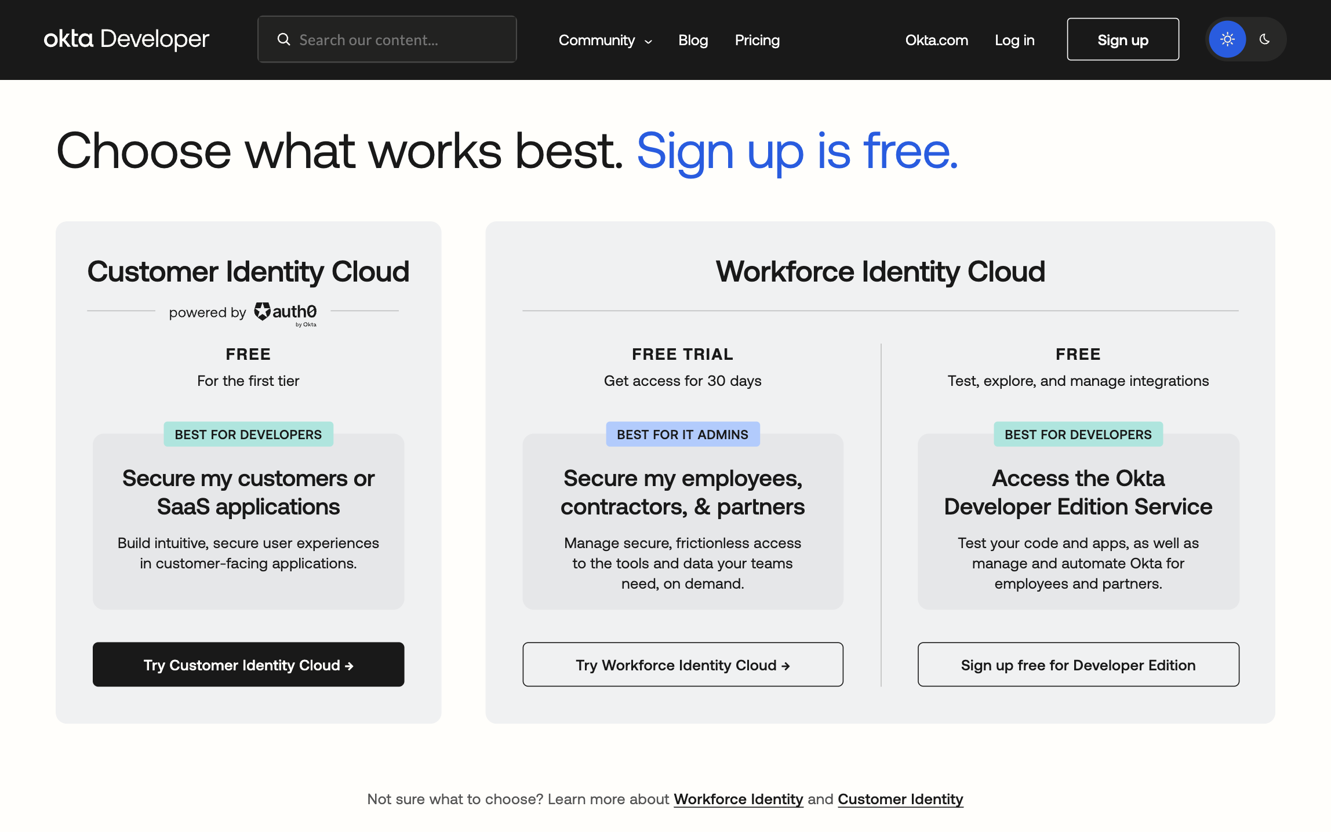Switch to dark mode moon icon

(1264, 39)
